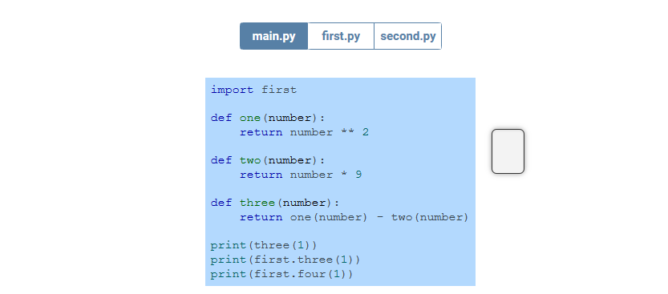Click the 'import first' line
The width and height of the screenshot is (668, 294).
pyautogui.click(x=253, y=90)
